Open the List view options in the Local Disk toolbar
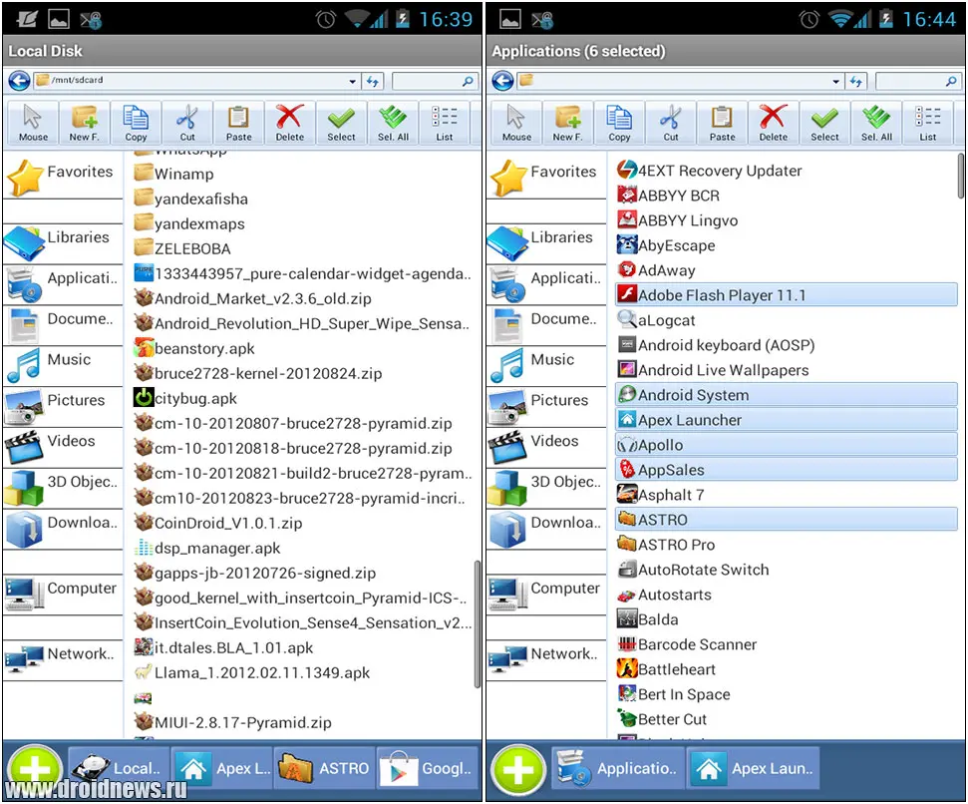This screenshot has height=804, width=968. point(445,123)
